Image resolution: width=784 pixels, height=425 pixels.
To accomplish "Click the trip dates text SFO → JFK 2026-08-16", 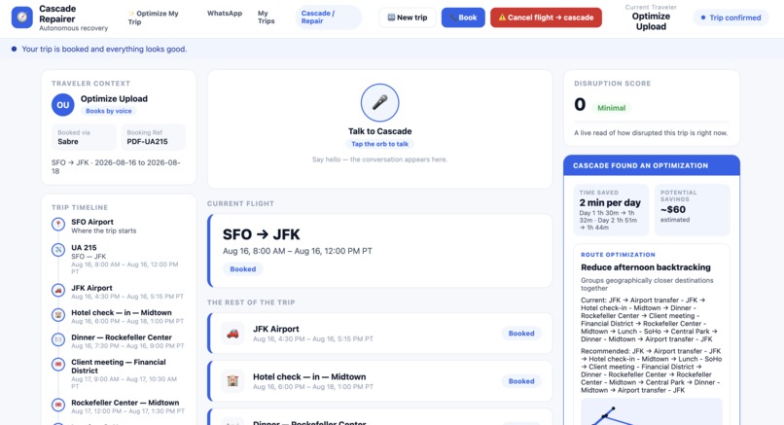I will [116, 166].
